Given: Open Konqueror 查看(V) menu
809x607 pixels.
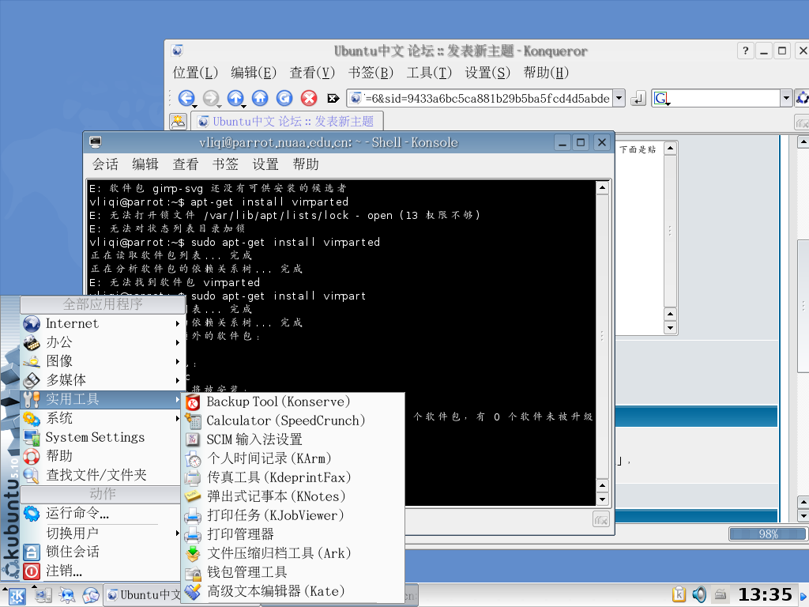Looking at the screenshot, I should click(312, 73).
